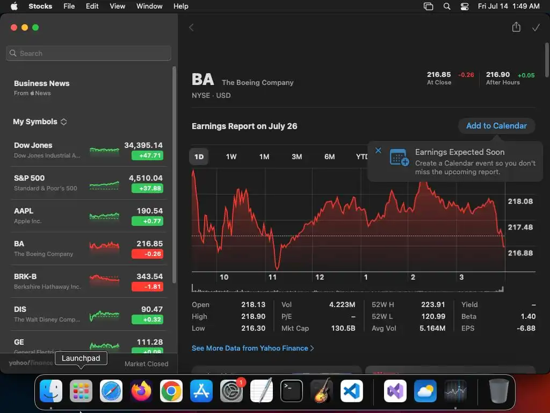Select Dow Jones in the watchlist
The width and height of the screenshot is (550, 413).
pos(89,151)
